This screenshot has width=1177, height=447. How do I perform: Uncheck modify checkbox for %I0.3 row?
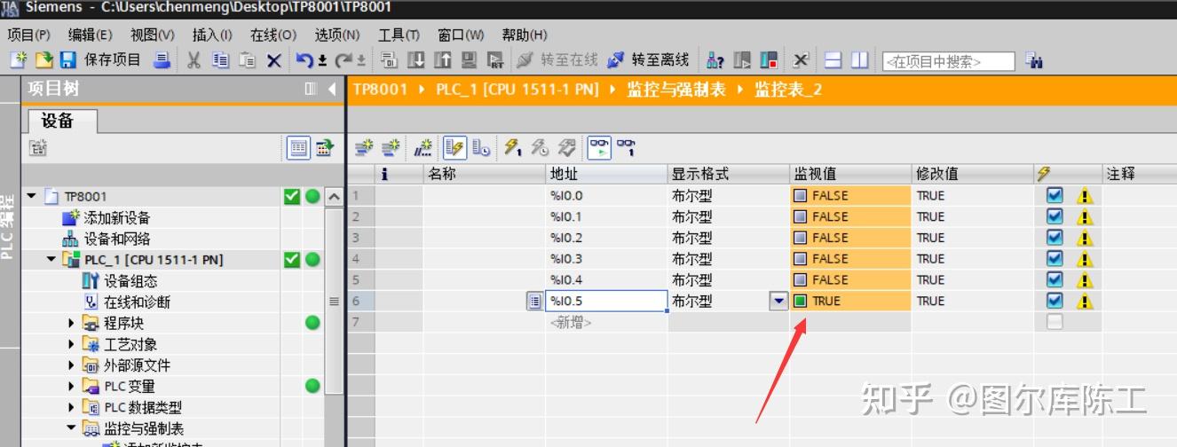click(1055, 258)
